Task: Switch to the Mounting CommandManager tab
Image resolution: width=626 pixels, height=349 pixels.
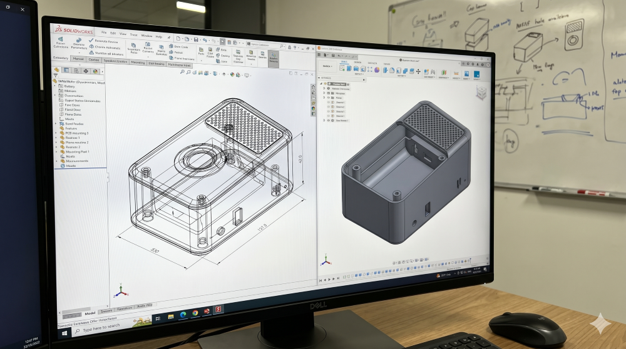Action: coord(138,63)
